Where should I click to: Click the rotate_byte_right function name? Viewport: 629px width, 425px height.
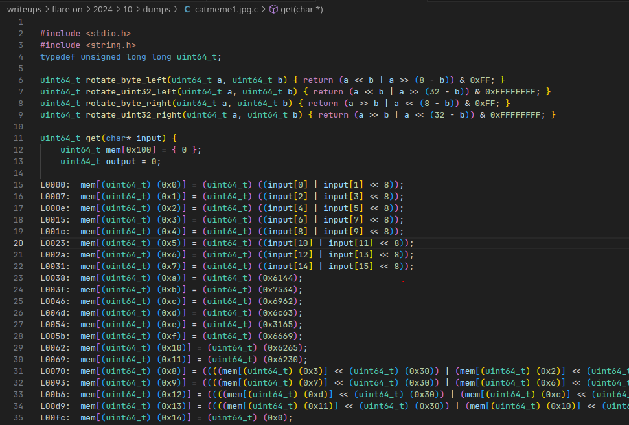tap(128, 104)
